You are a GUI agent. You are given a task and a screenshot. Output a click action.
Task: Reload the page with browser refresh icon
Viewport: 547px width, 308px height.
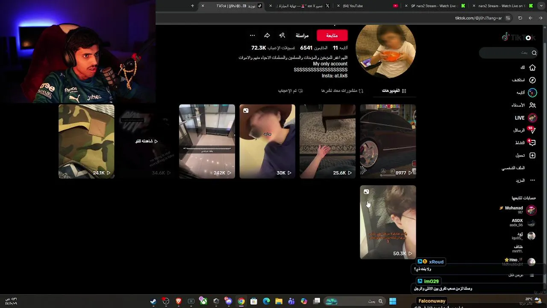tap(520, 18)
